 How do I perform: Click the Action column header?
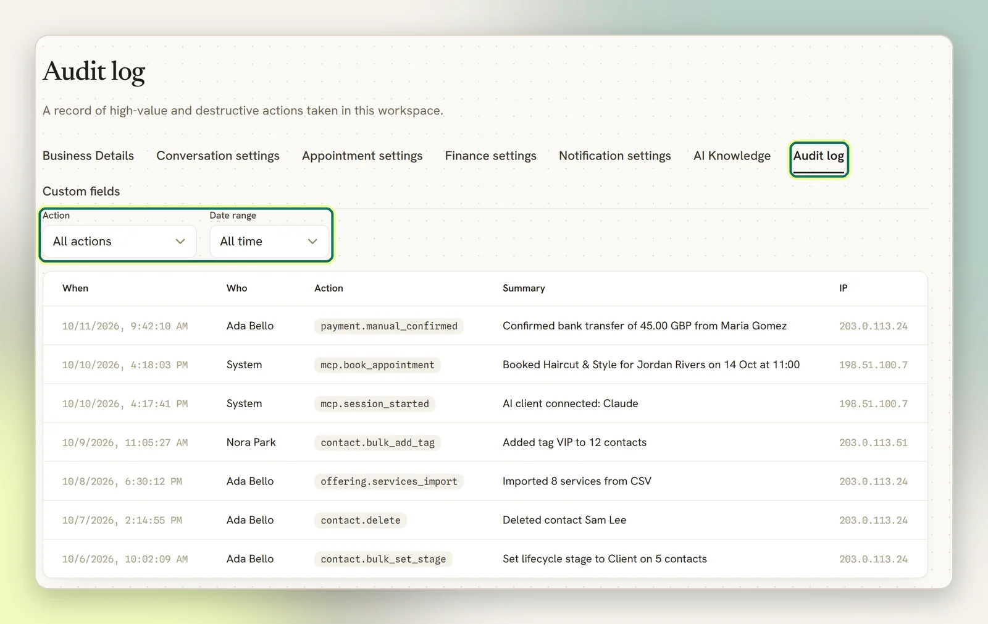pyautogui.click(x=329, y=289)
